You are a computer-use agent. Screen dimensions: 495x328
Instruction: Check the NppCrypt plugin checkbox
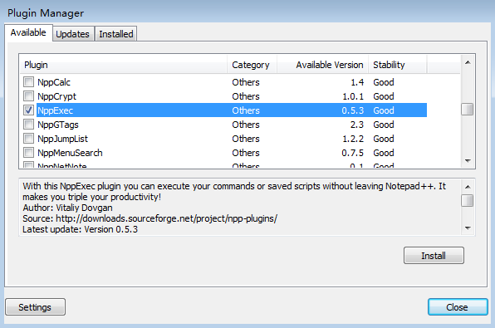pyautogui.click(x=28, y=96)
